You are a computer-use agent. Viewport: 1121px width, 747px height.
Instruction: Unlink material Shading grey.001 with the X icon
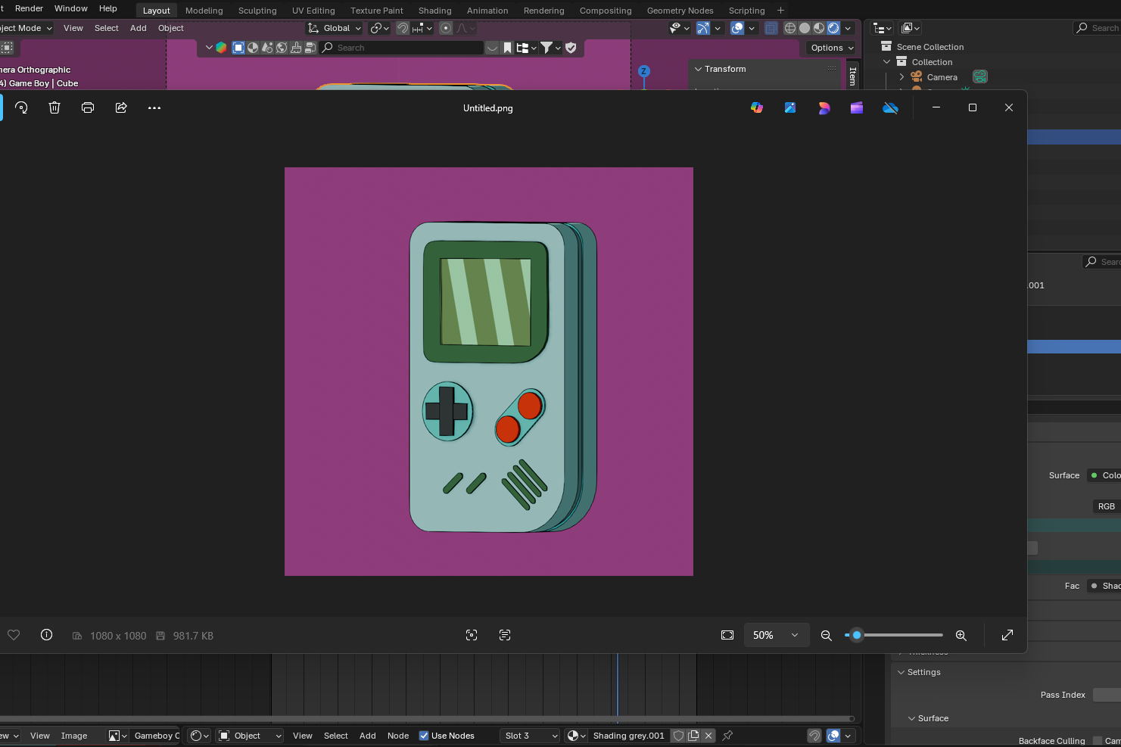point(708,736)
